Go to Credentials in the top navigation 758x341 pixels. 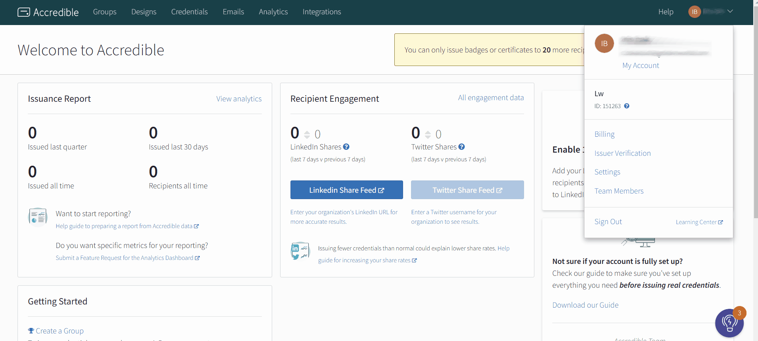pos(189,12)
